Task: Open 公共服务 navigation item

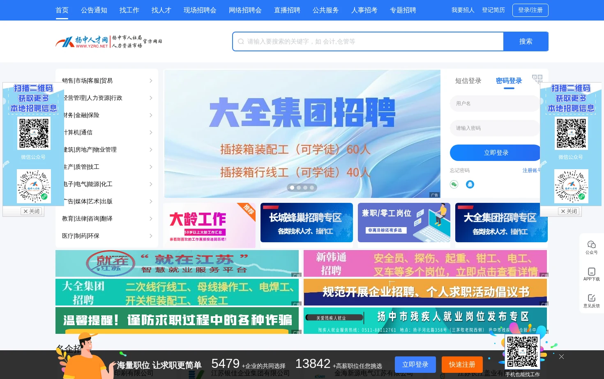Action: point(326,10)
